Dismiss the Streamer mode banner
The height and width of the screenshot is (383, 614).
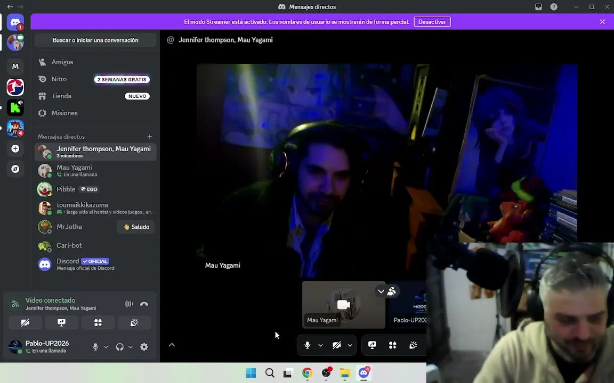(602, 22)
